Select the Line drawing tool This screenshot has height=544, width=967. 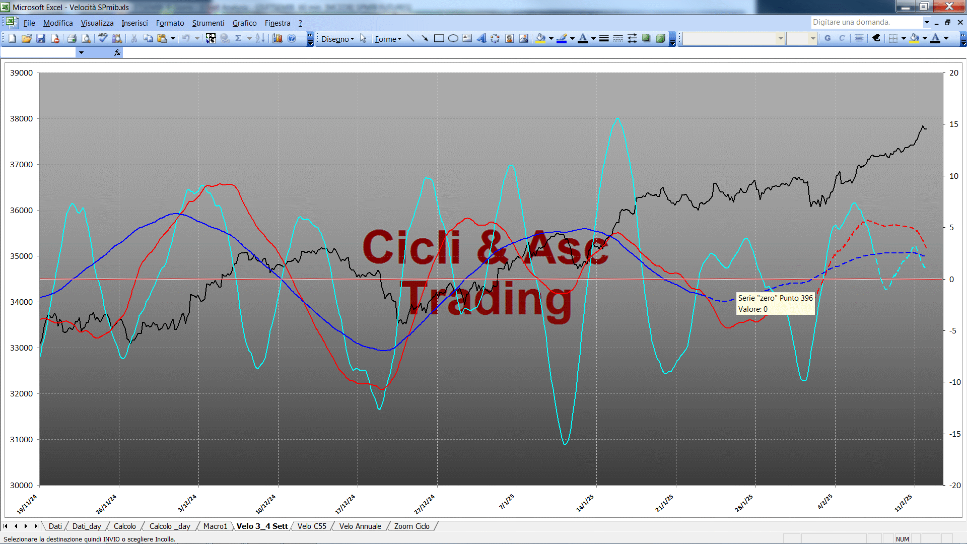[410, 38]
